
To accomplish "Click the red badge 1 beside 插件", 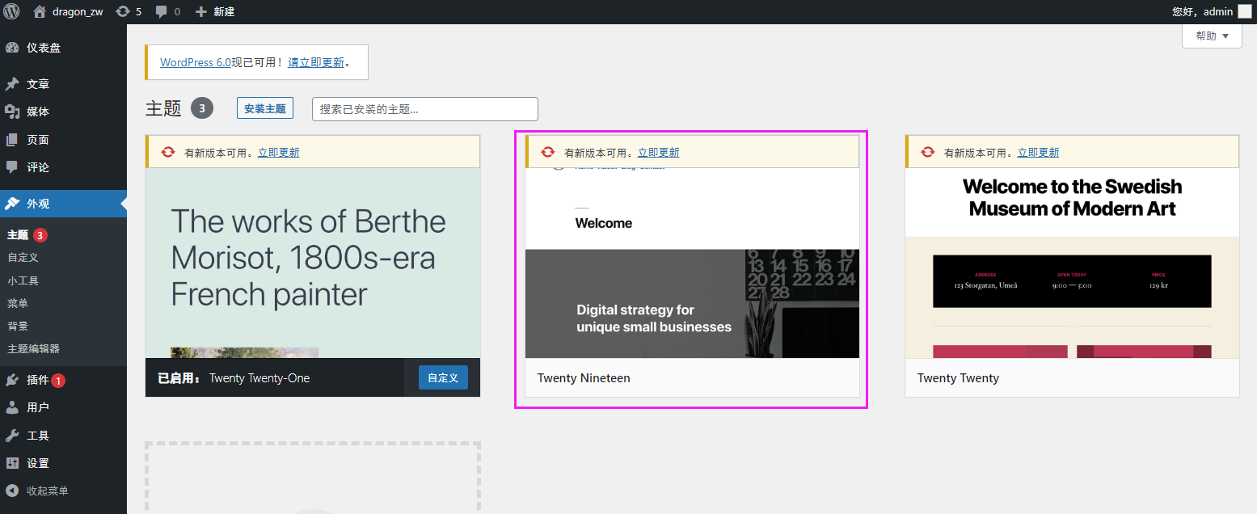I will point(59,380).
